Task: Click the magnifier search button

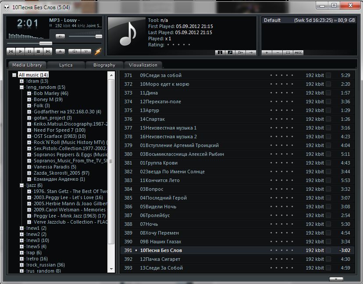Action: tap(230, 53)
